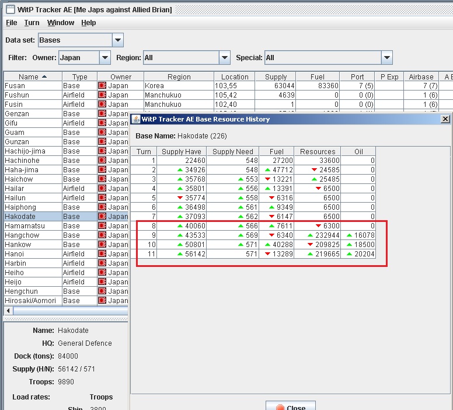
Task: Click Dock tons value 84000
Action: click(68, 356)
